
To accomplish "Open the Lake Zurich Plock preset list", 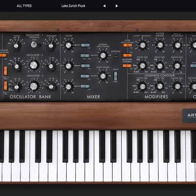I will [73, 6].
